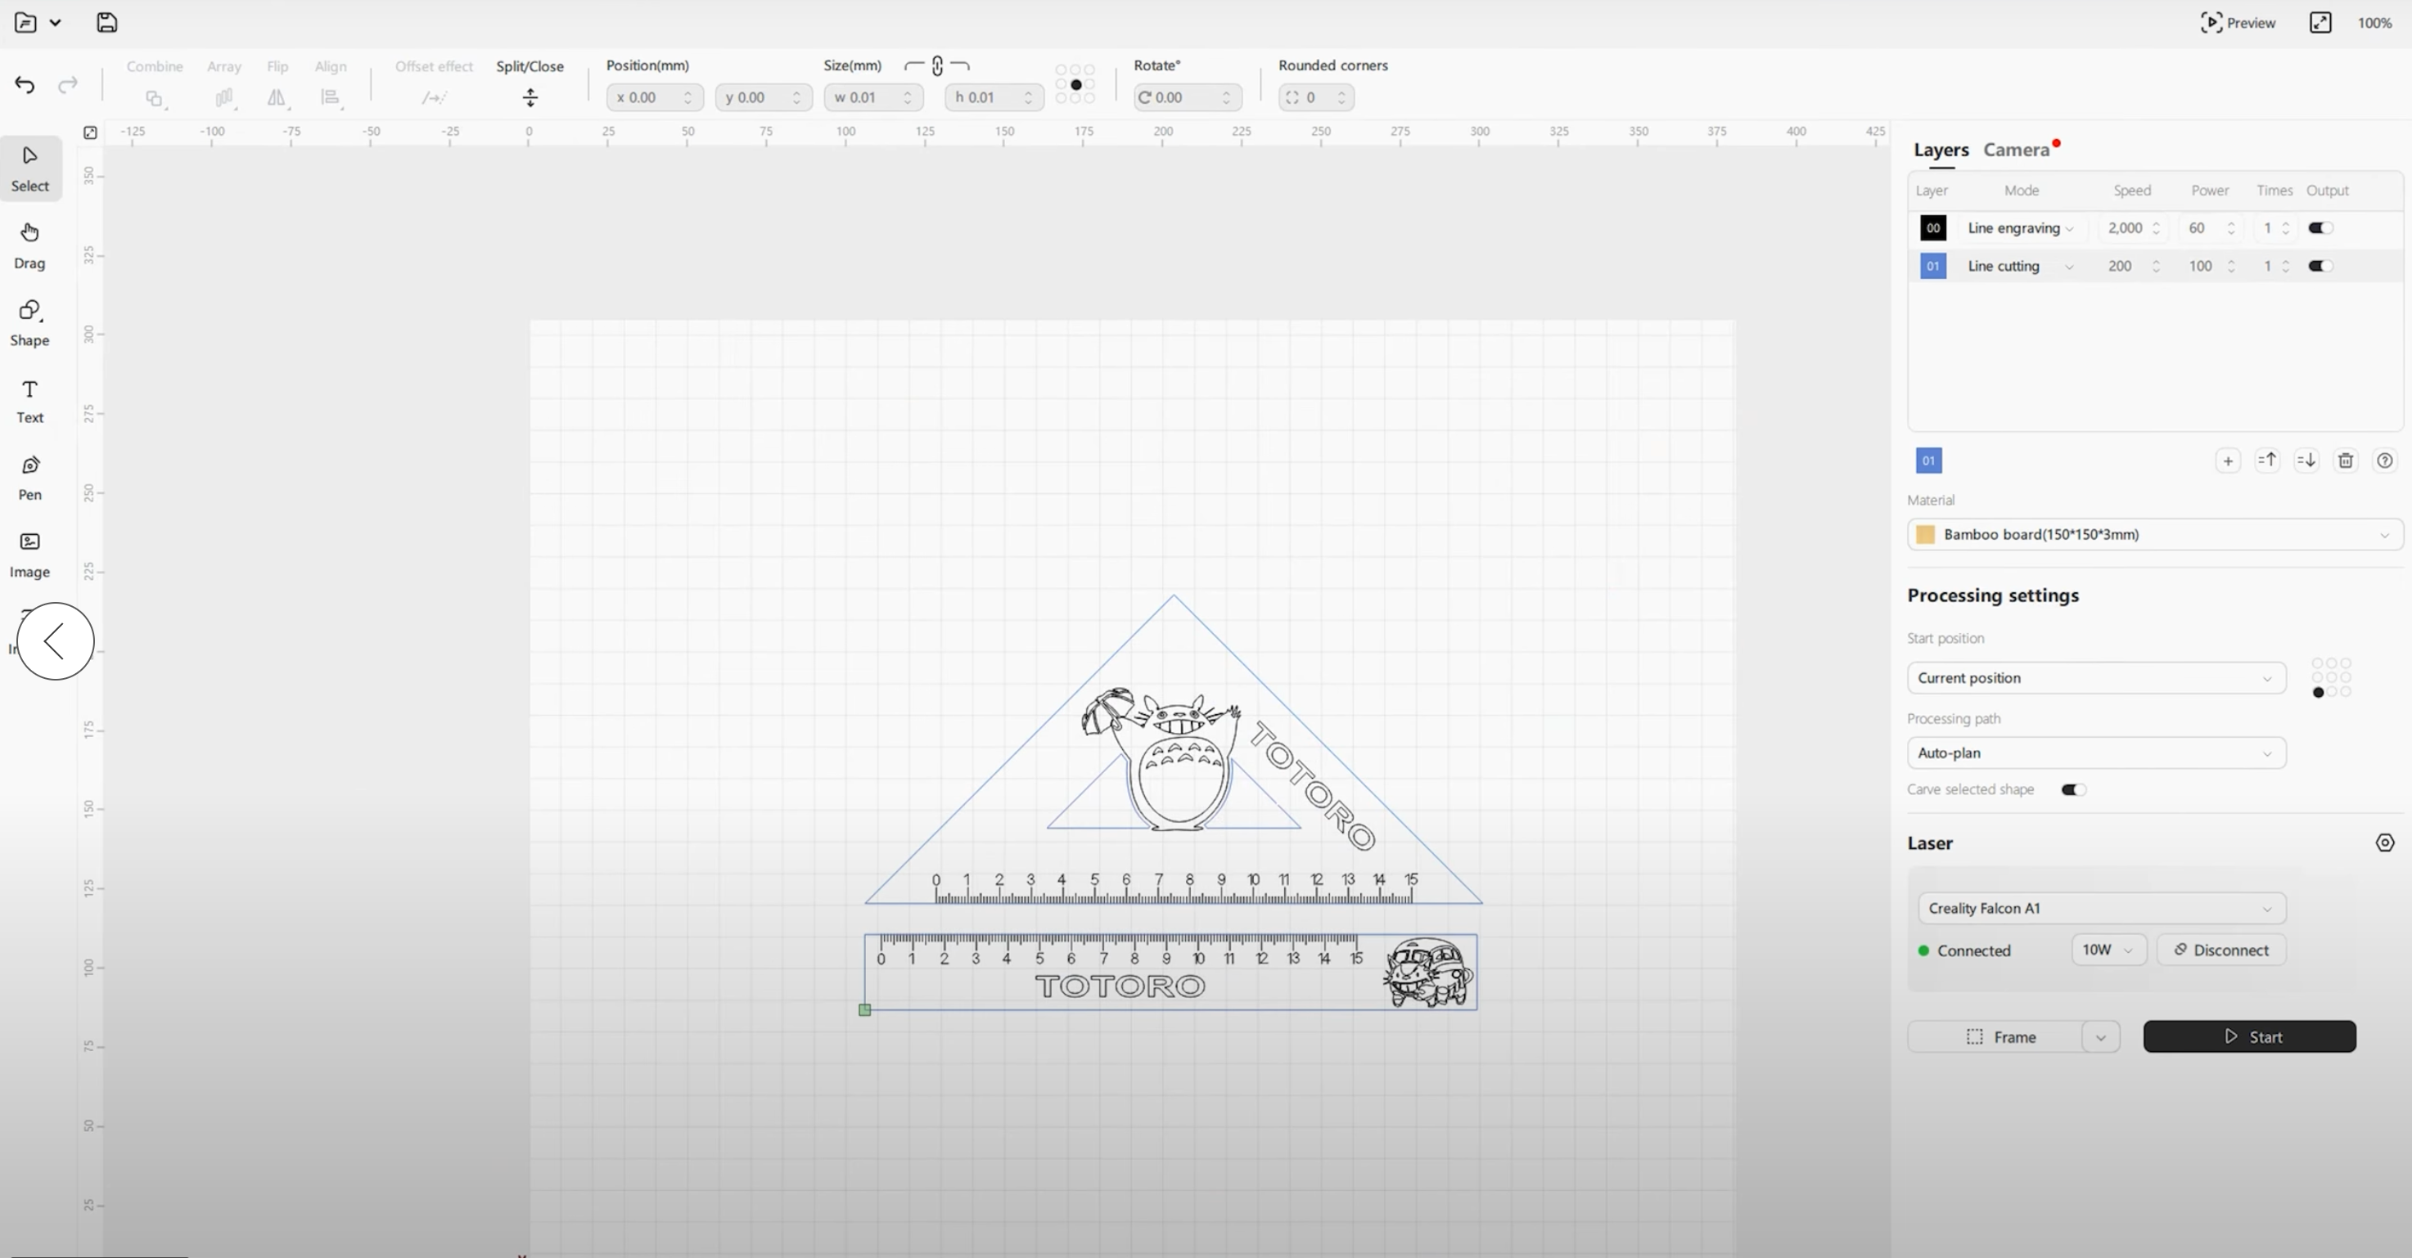Open the Start position Current position dropdown

click(x=2096, y=678)
